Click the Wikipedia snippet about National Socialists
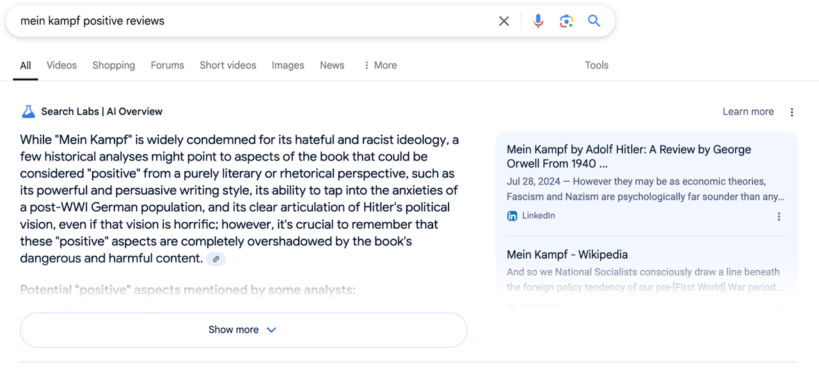The width and height of the screenshot is (819, 368). coord(646,279)
